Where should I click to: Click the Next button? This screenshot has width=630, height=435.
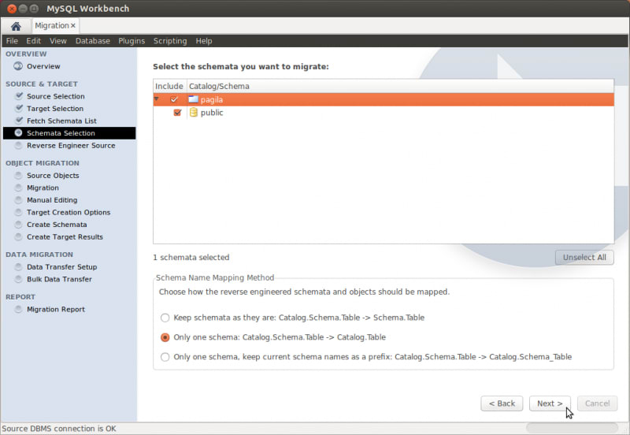(x=550, y=403)
